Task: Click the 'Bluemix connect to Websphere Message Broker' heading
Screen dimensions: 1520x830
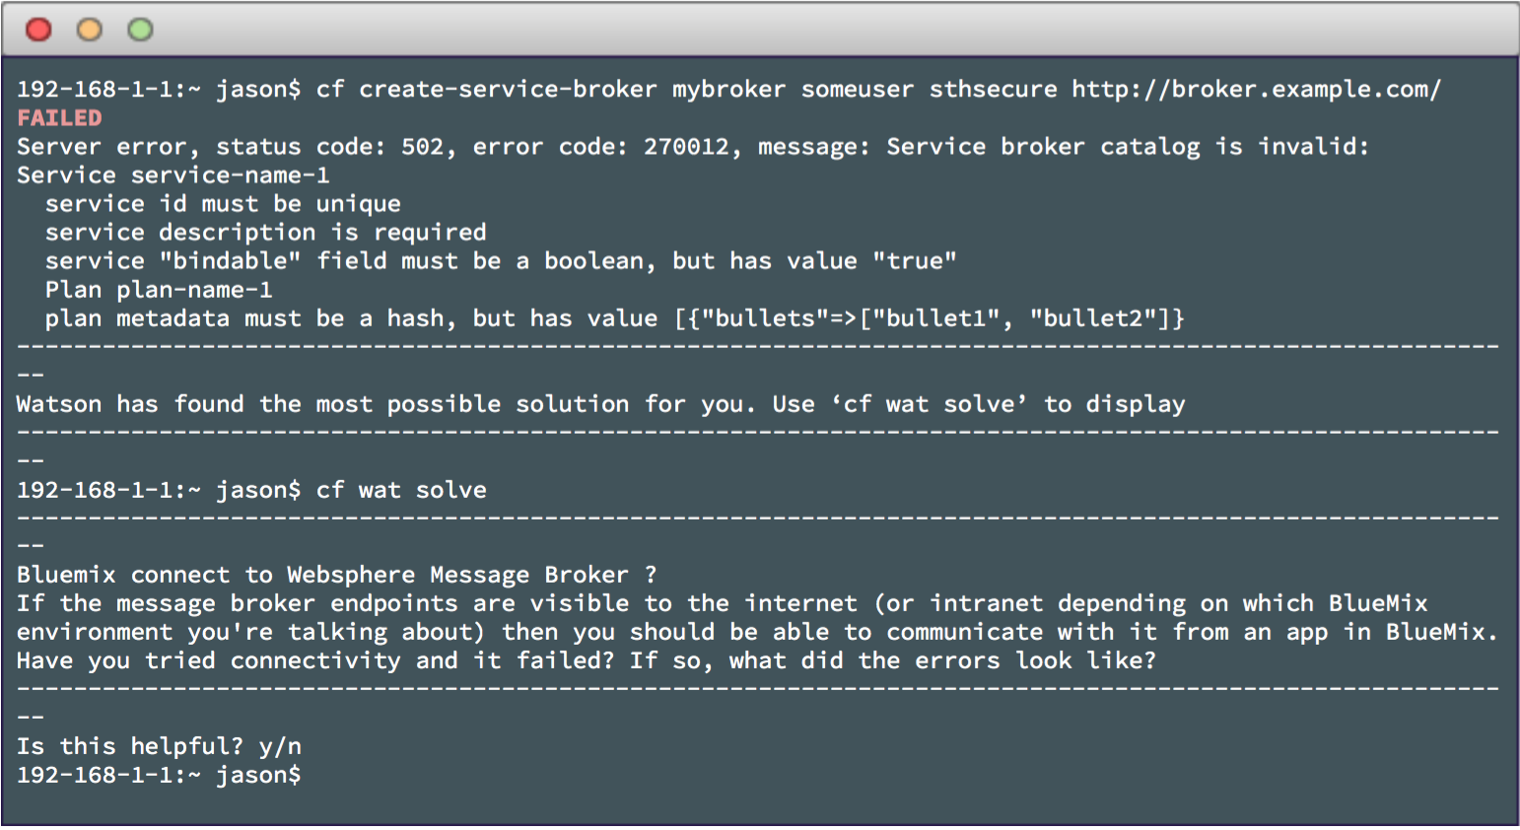Action: 336,574
